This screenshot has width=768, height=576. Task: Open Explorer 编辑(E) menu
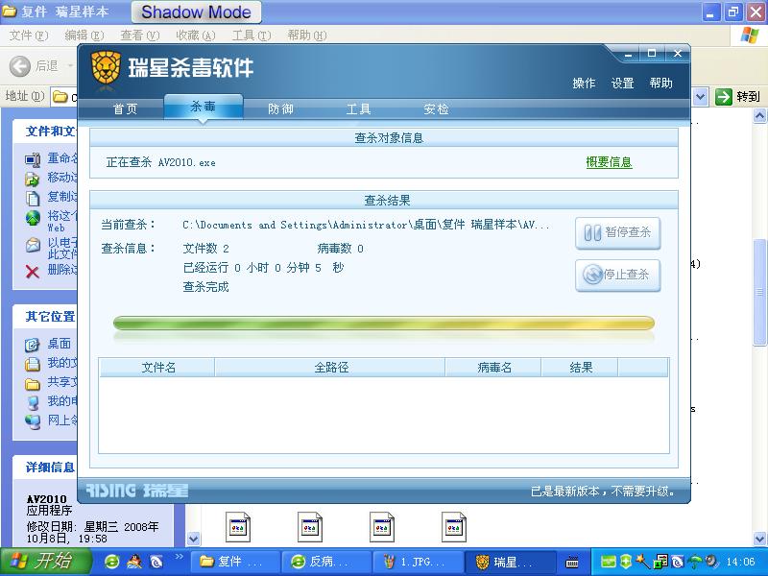pos(84,36)
